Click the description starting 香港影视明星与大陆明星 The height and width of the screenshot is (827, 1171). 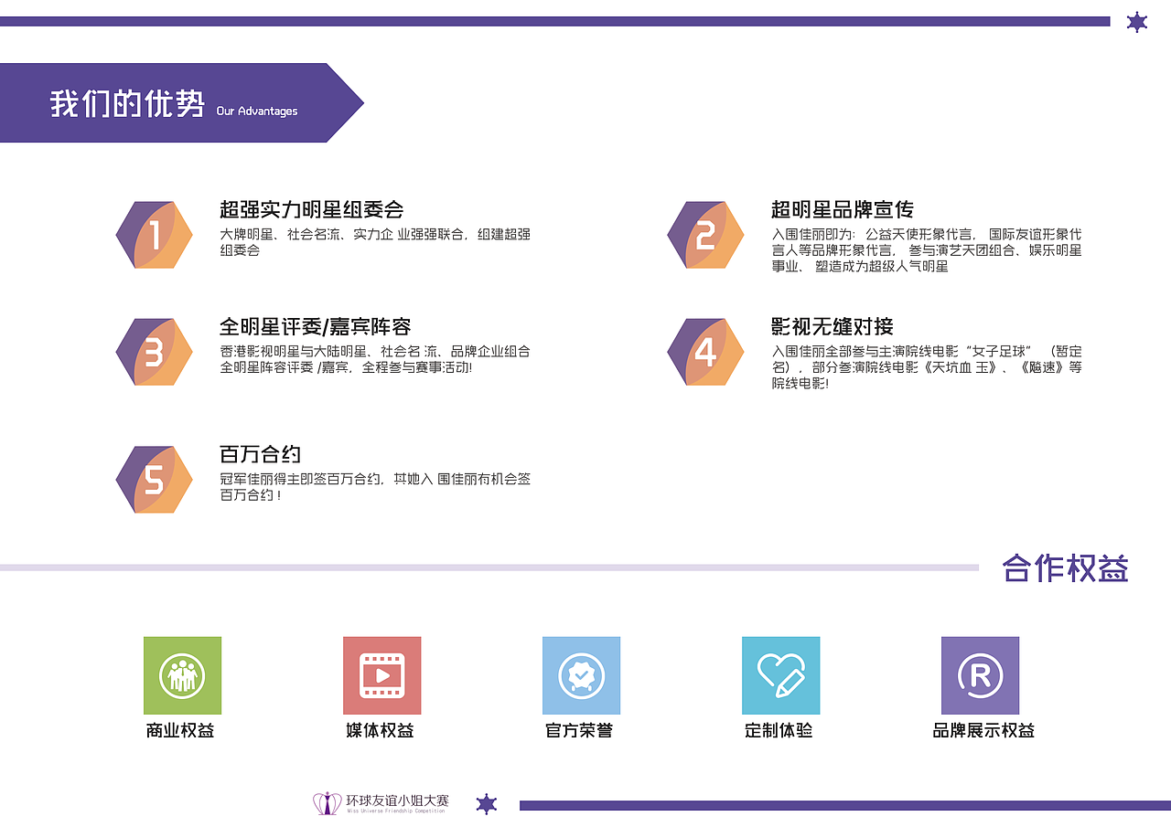[x=375, y=359]
